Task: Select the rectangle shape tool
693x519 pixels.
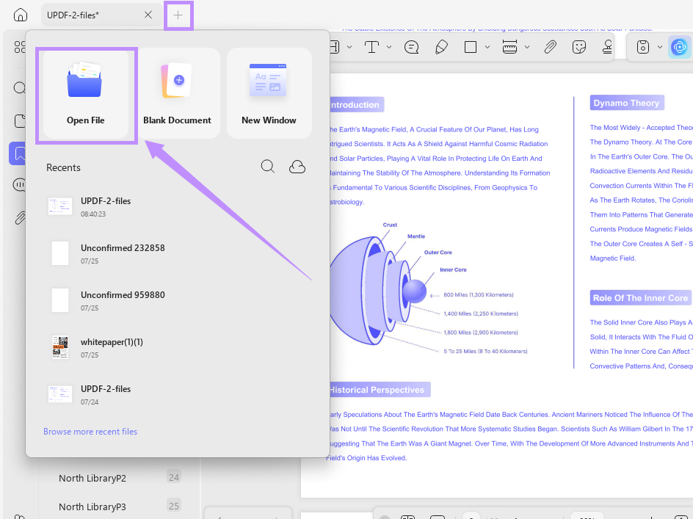Action: pos(471,47)
